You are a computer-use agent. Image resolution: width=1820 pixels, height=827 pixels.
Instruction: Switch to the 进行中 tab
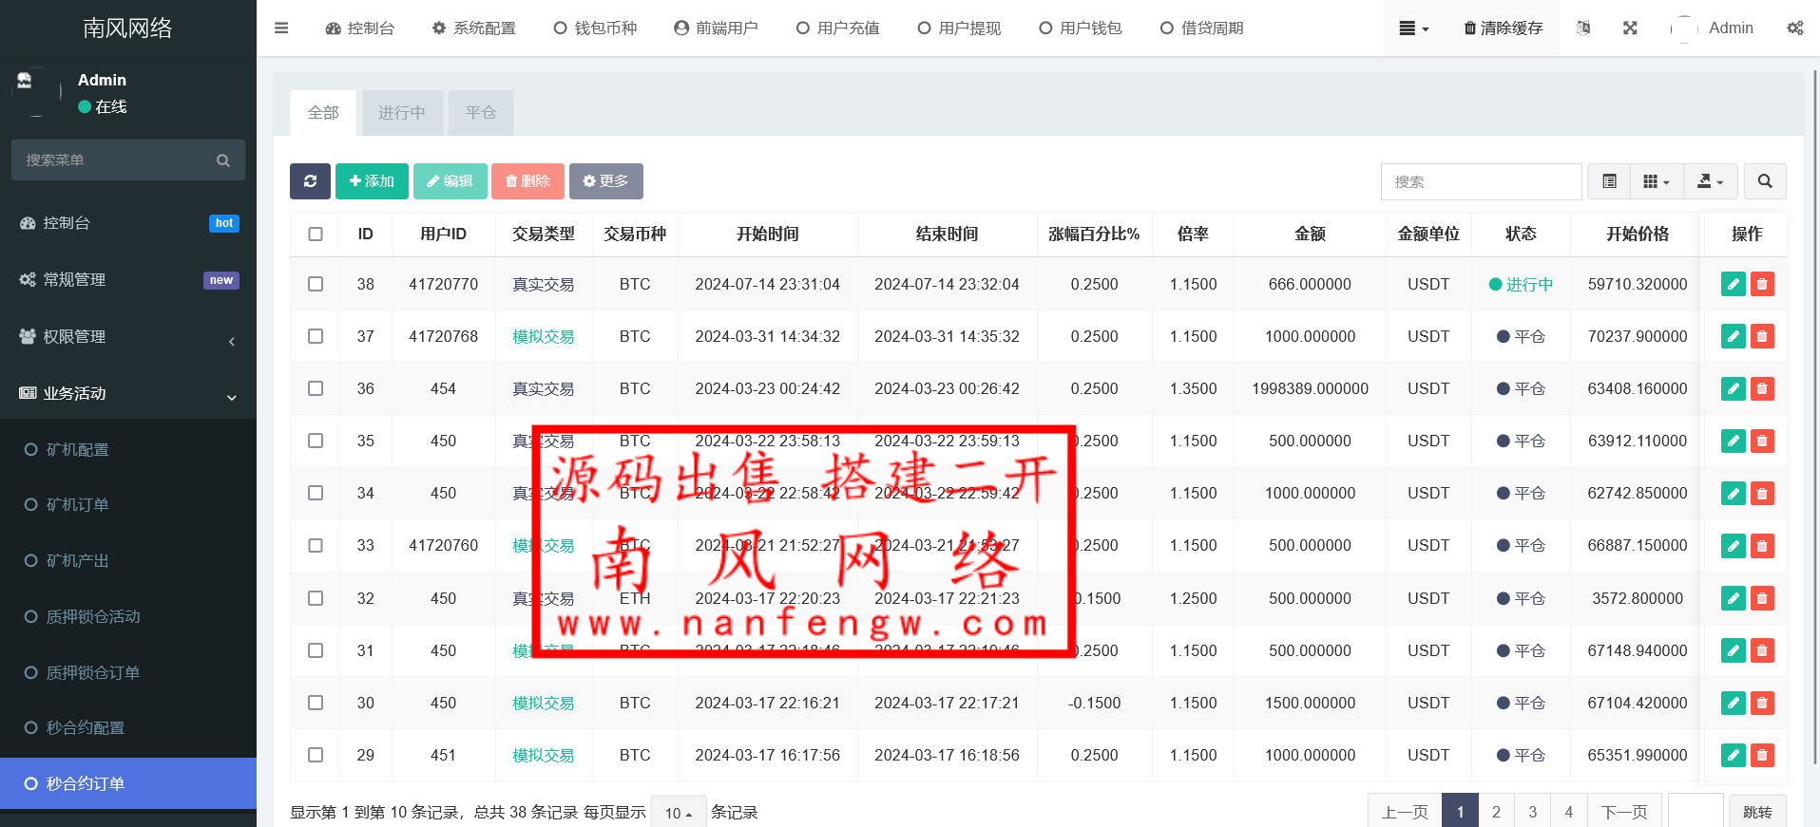coord(401,113)
